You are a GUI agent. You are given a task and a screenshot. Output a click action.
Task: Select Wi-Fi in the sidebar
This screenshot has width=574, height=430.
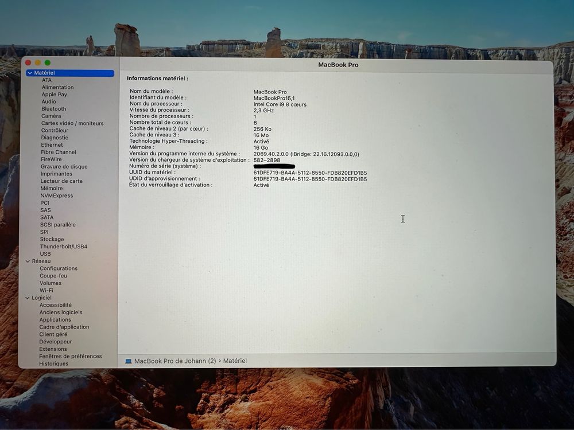click(46, 291)
